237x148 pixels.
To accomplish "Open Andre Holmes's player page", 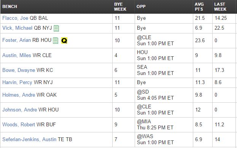I will [19, 95].
